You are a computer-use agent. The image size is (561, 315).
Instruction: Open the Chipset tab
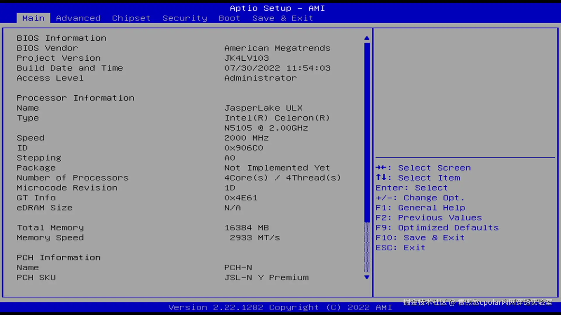click(x=131, y=18)
